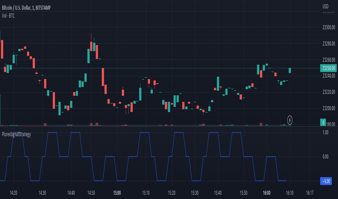
Task: Click the latest green candle near 16:10
Action: click(290, 70)
